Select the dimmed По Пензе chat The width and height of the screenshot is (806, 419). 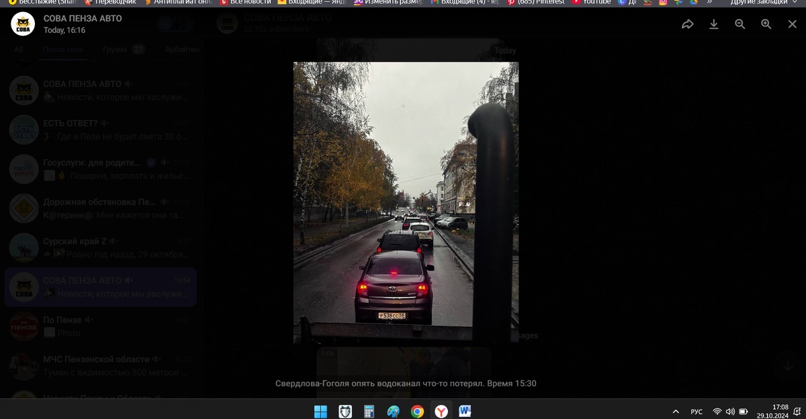pos(101,326)
